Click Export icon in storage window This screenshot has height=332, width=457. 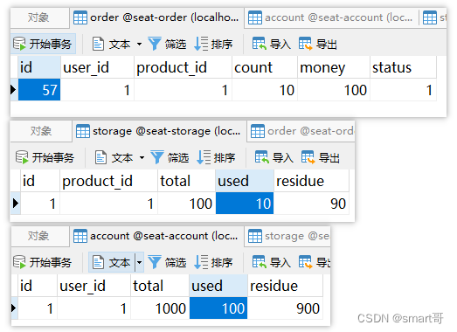308,157
